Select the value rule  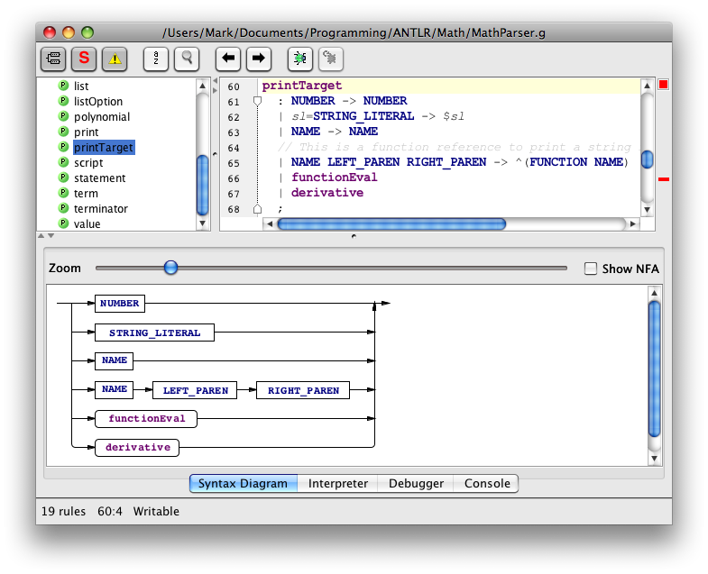(x=87, y=224)
